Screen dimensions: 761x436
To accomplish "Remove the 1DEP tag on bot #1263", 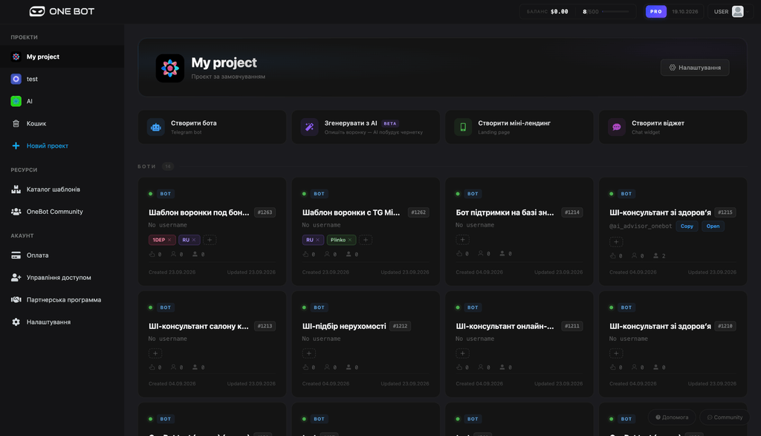I will point(169,240).
